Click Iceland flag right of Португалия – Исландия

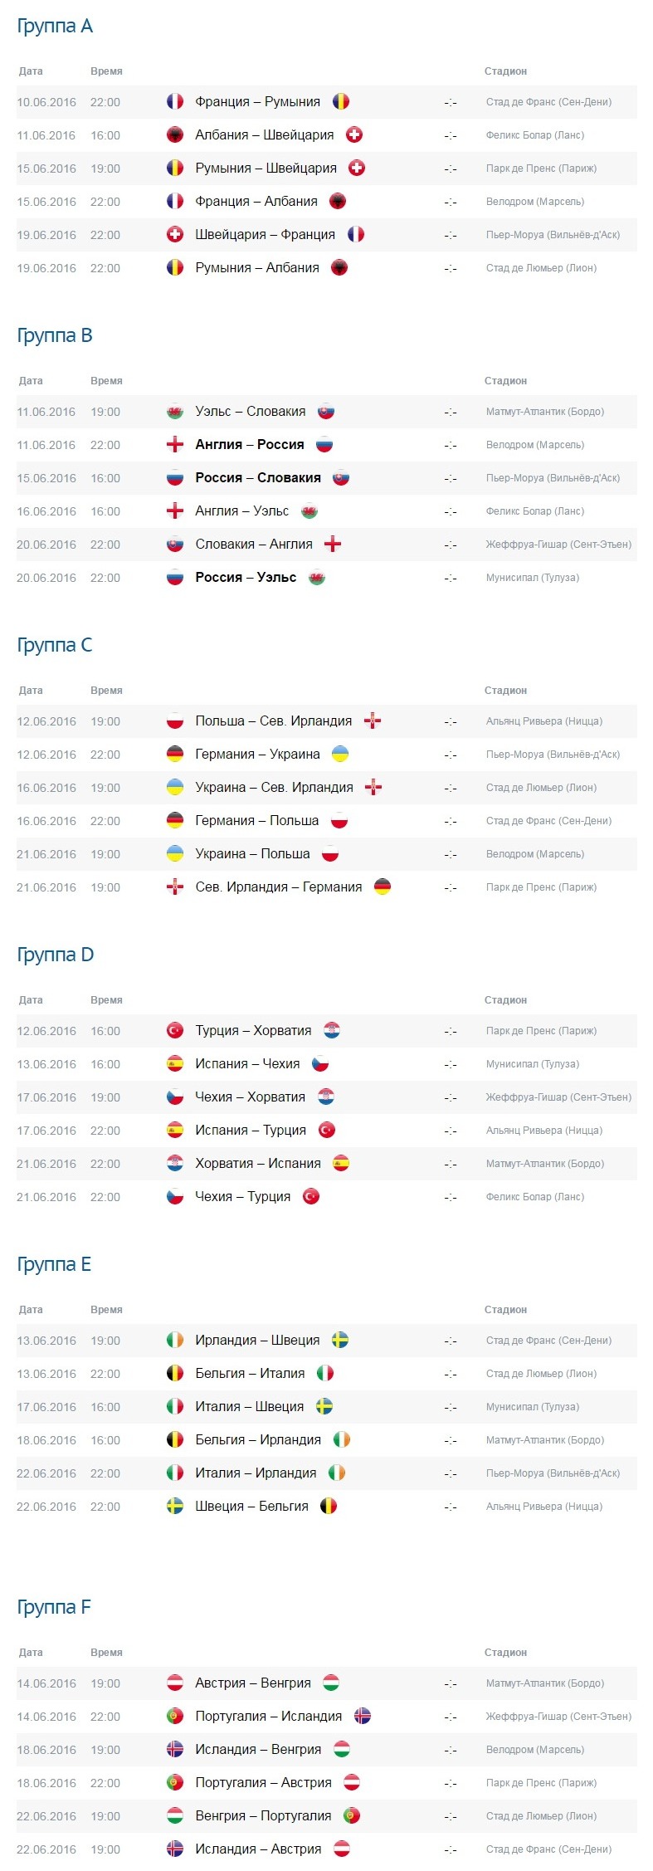tap(363, 1717)
